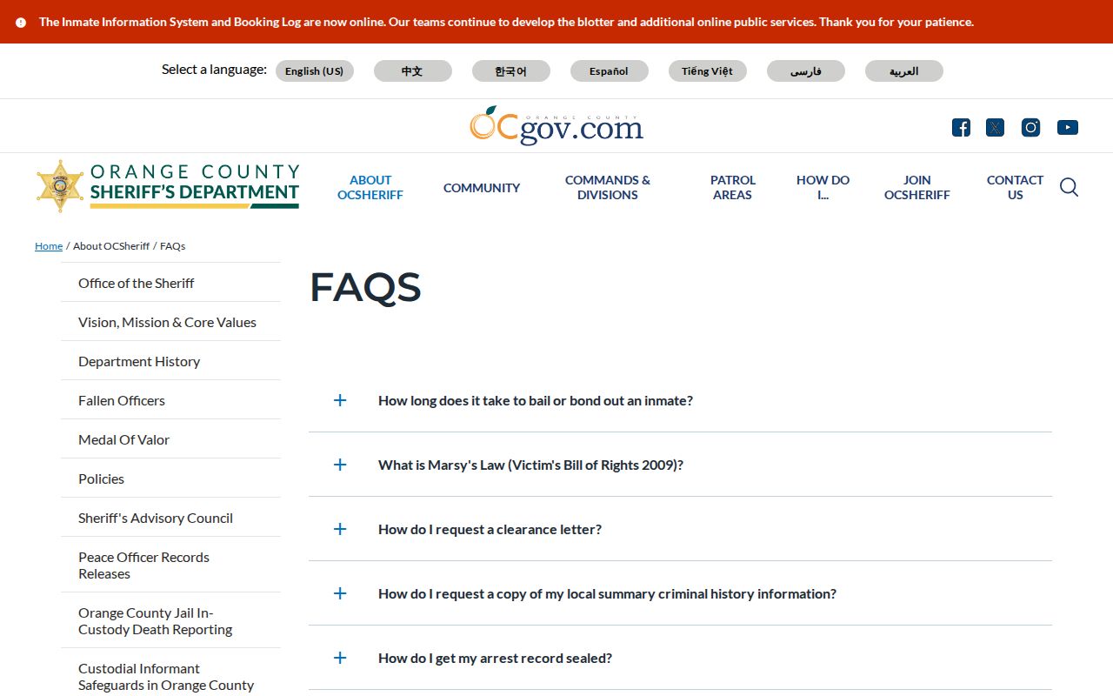Open the Patrol Areas menu
This screenshot has height=696, width=1113.
click(733, 188)
